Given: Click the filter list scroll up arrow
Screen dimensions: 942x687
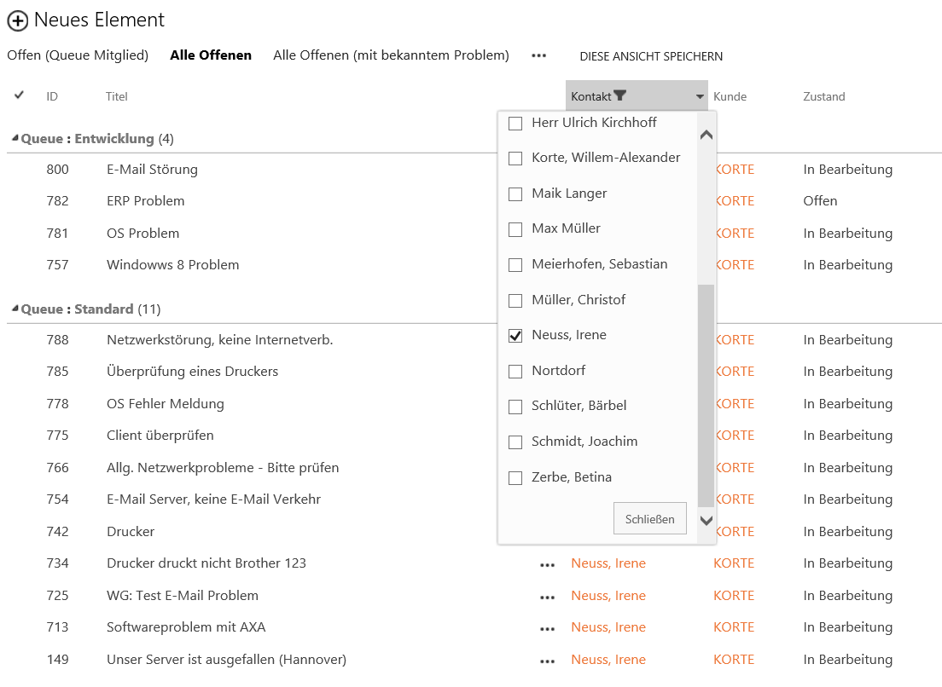Looking at the screenshot, I should (706, 135).
